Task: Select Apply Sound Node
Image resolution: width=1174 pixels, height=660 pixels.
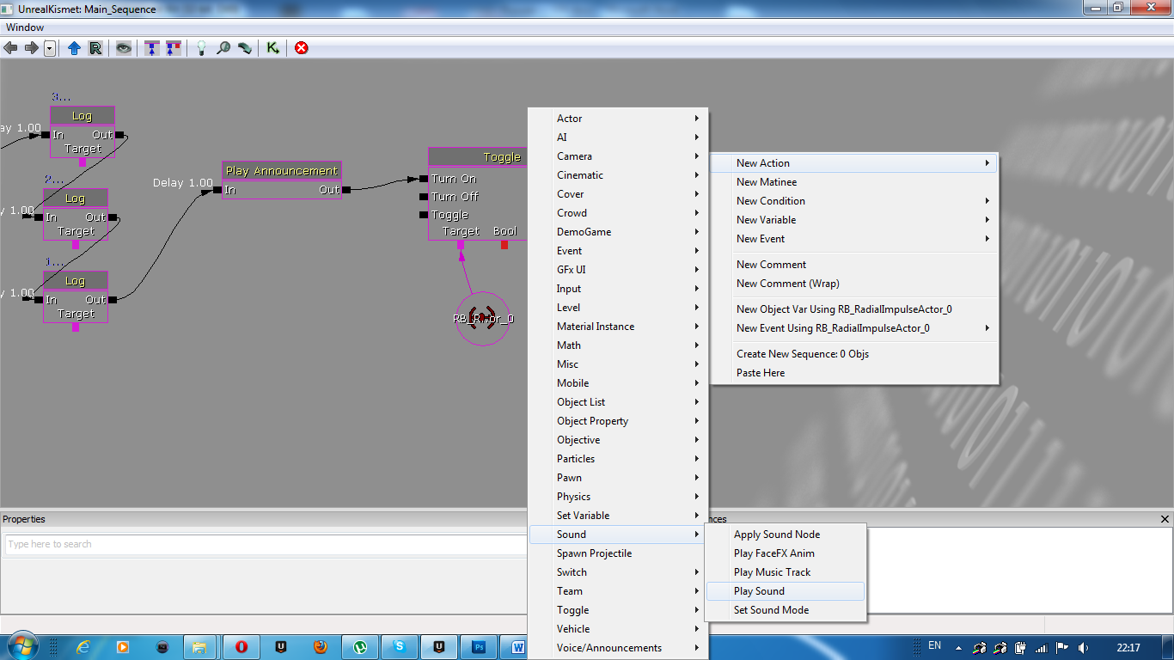Action: (785, 535)
